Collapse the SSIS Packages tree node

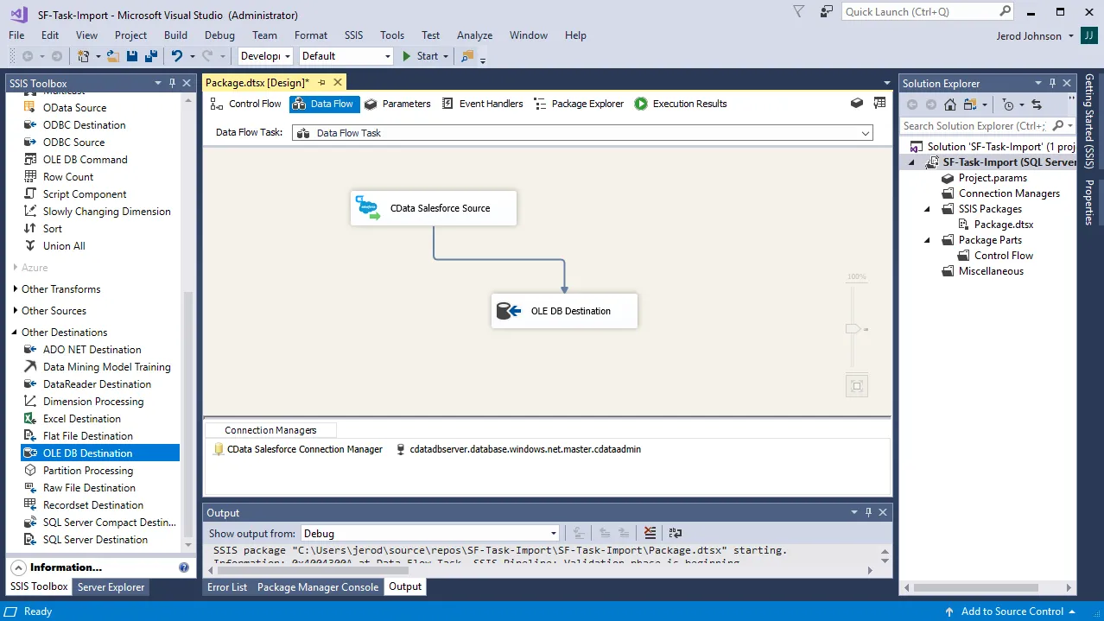pos(925,208)
